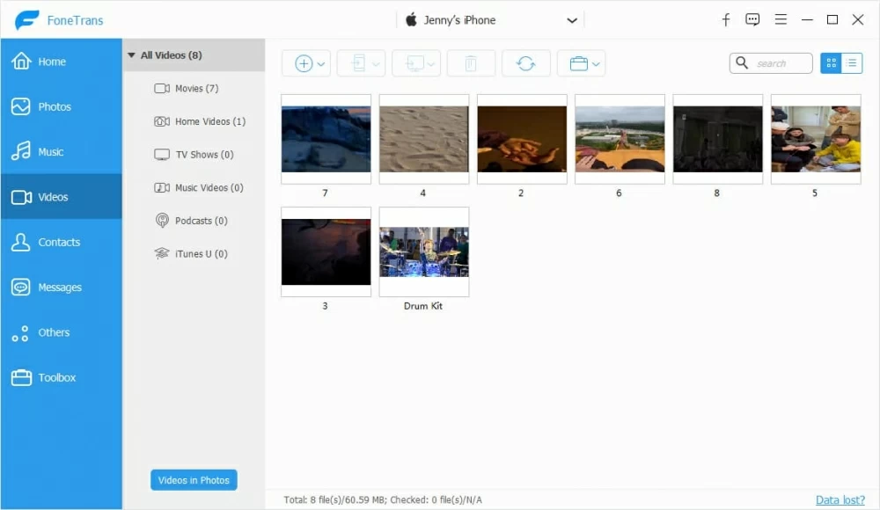This screenshot has width=880, height=510.
Task: Click the trash delete icon
Action: click(471, 63)
